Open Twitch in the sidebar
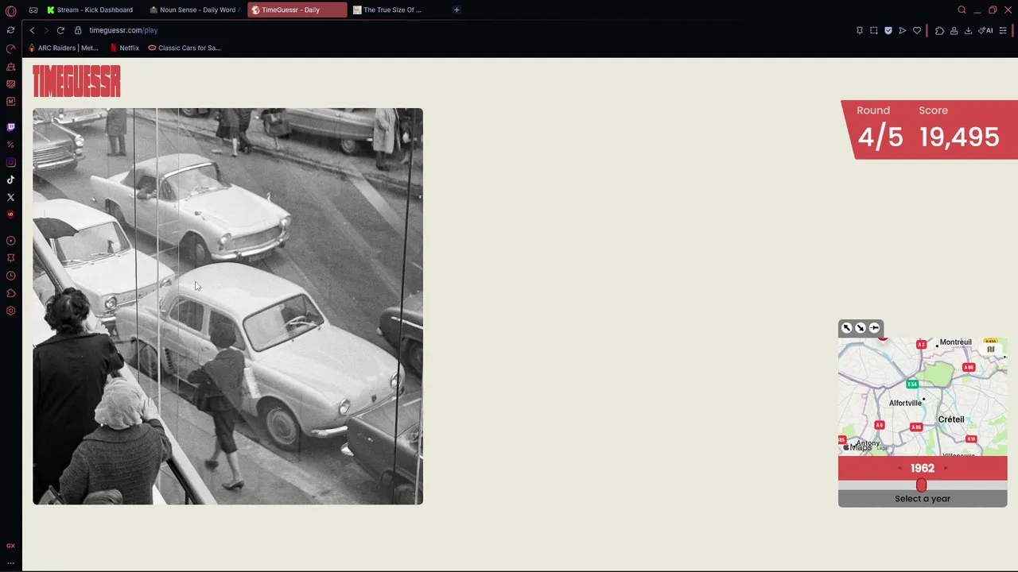1018x572 pixels. [10, 127]
